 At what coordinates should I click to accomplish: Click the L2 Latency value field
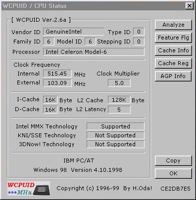tap(119, 110)
